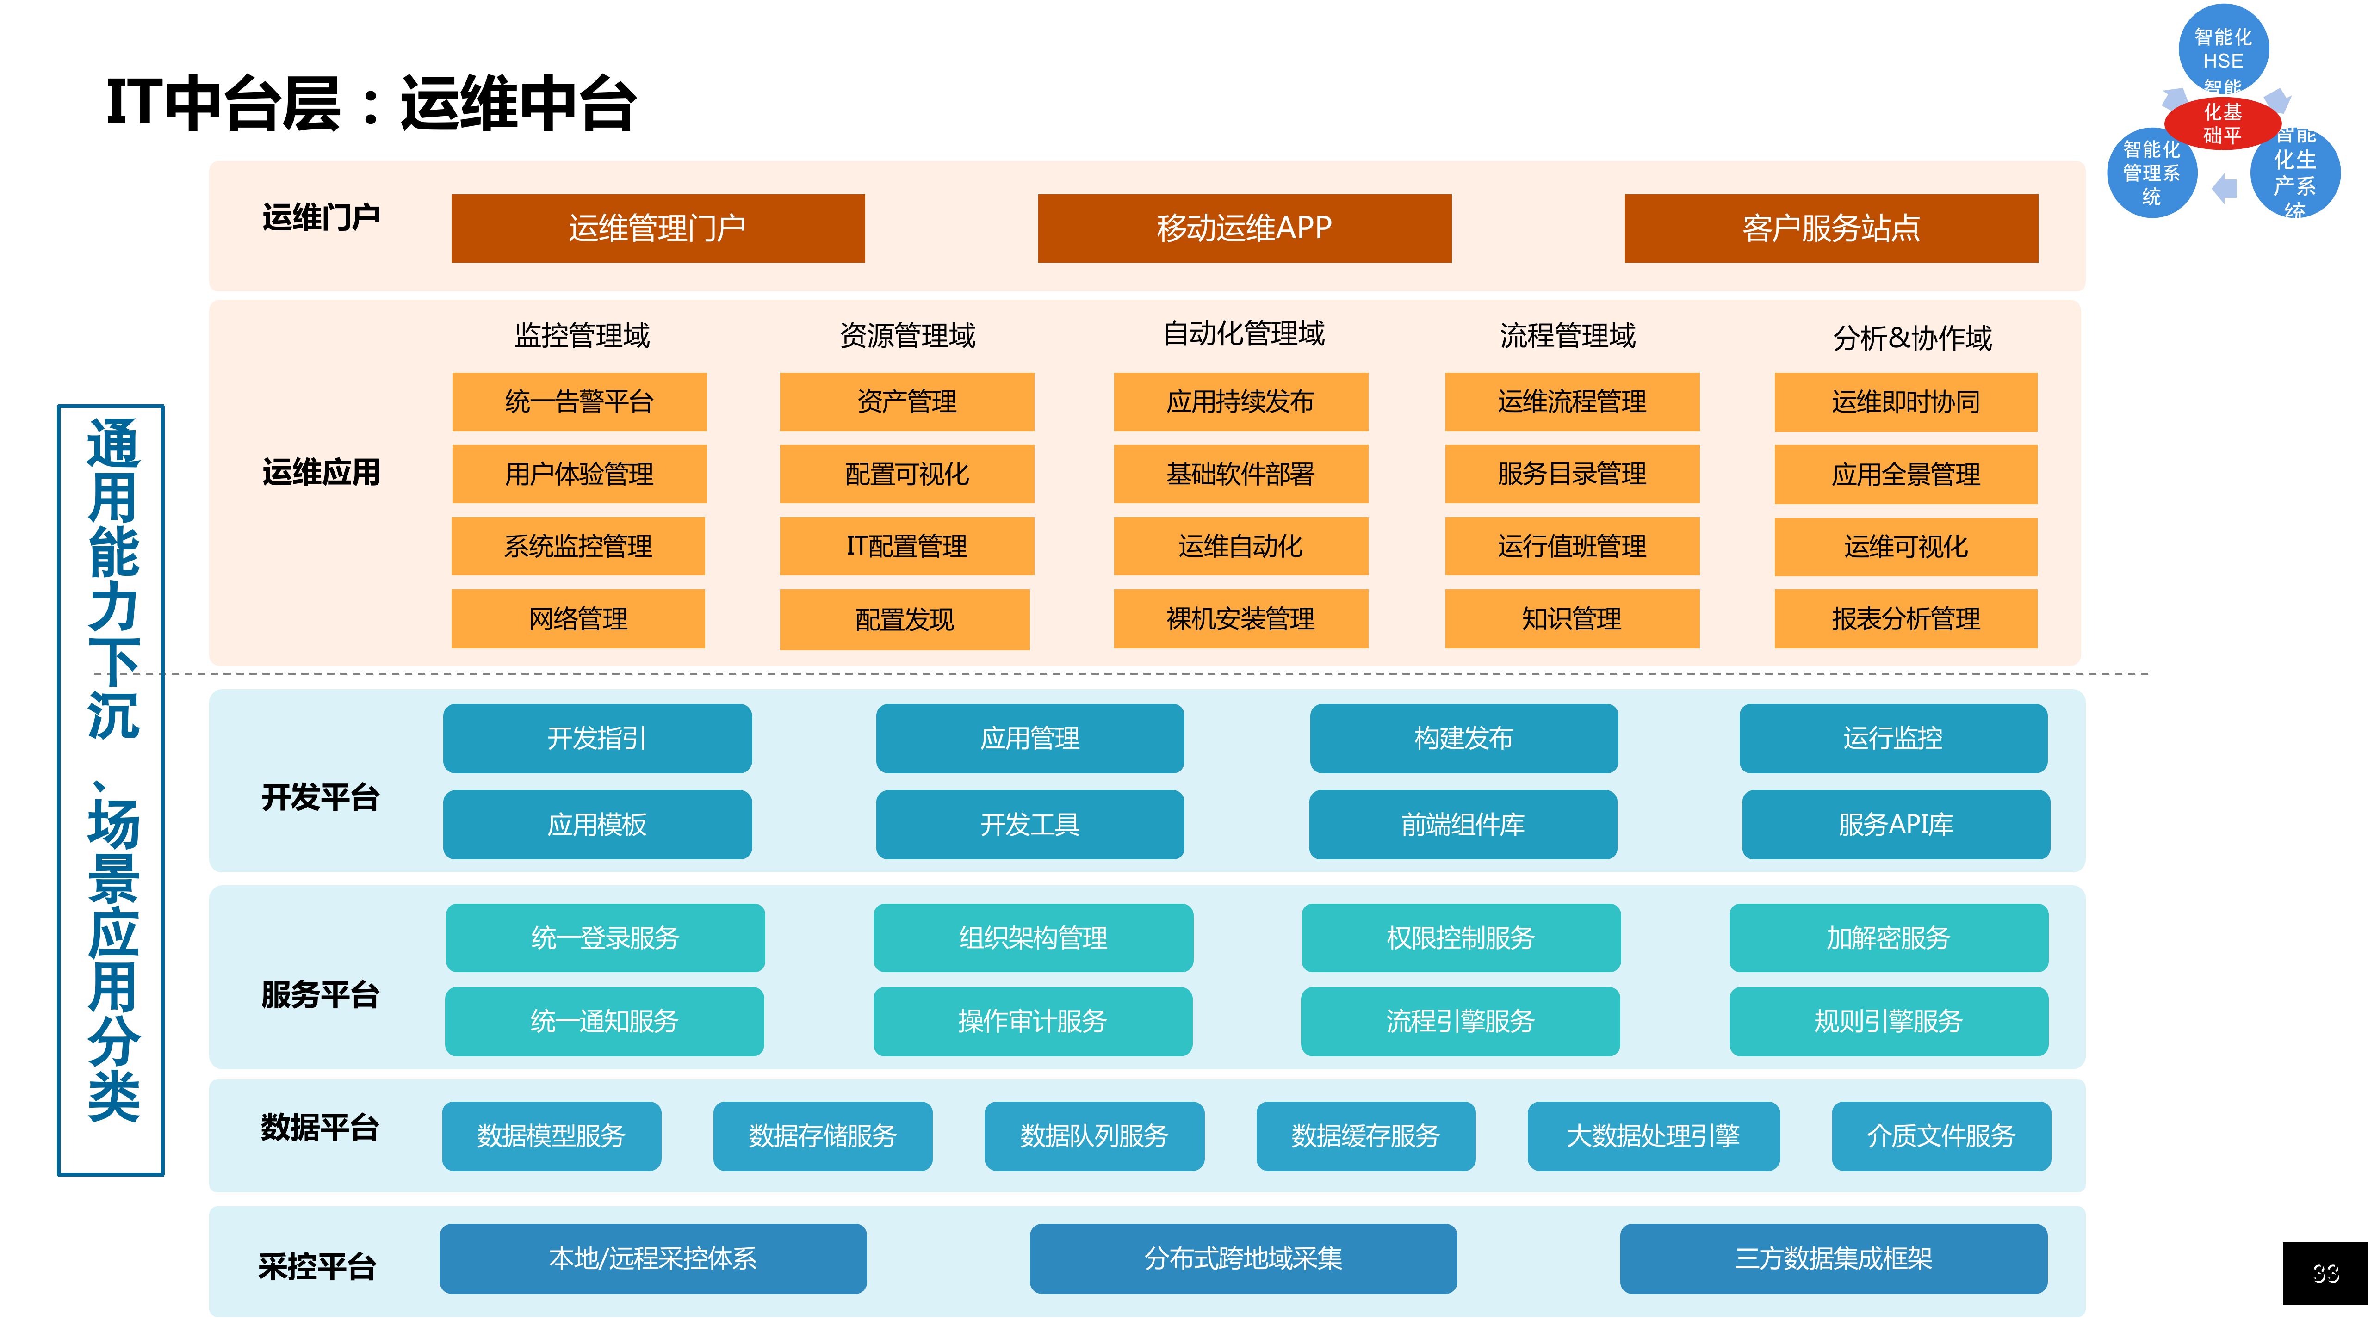Click the 介质文件服务 box
This screenshot has width=2368, height=1332.
click(x=1941, y=1136)
